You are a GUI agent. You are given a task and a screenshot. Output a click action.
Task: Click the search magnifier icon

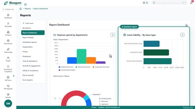point(154,3)
